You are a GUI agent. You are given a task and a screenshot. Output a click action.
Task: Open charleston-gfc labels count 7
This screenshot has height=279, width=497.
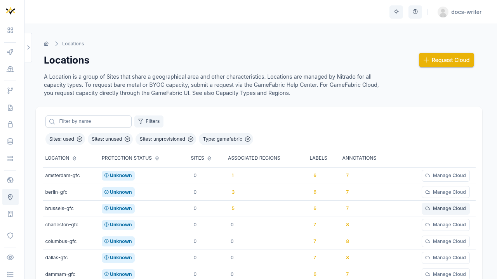click(x=315, y=225)
